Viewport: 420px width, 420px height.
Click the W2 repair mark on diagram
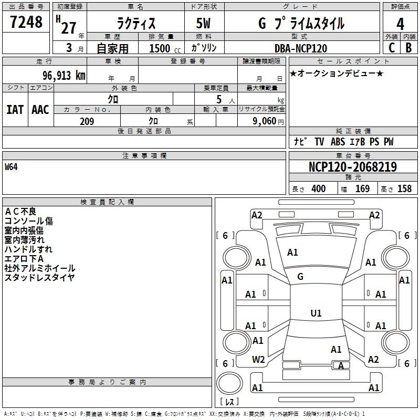coord(258,360)
